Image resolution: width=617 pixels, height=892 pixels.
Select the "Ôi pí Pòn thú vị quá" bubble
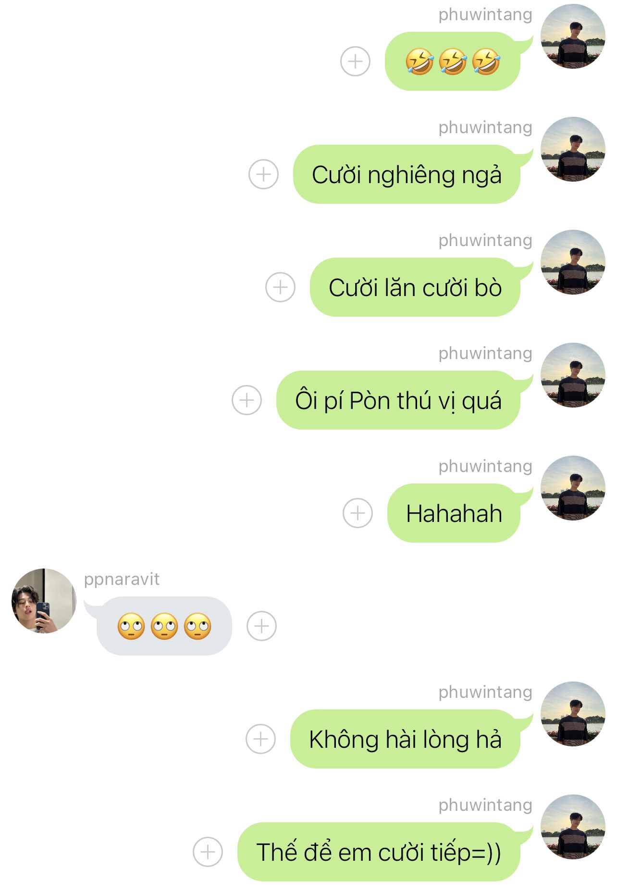click(x=398, y=400)
